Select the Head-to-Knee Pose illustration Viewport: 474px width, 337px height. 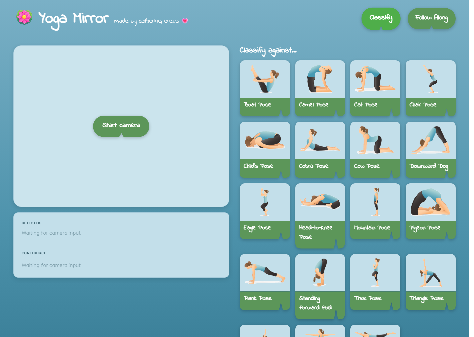[x=320, y=202]
